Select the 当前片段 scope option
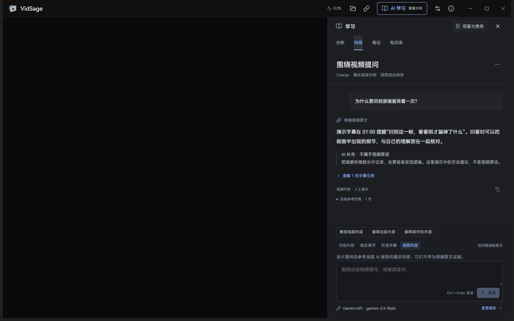Image resolution: width=514 pixels, height=321 pixels. [x=347, y=245]
